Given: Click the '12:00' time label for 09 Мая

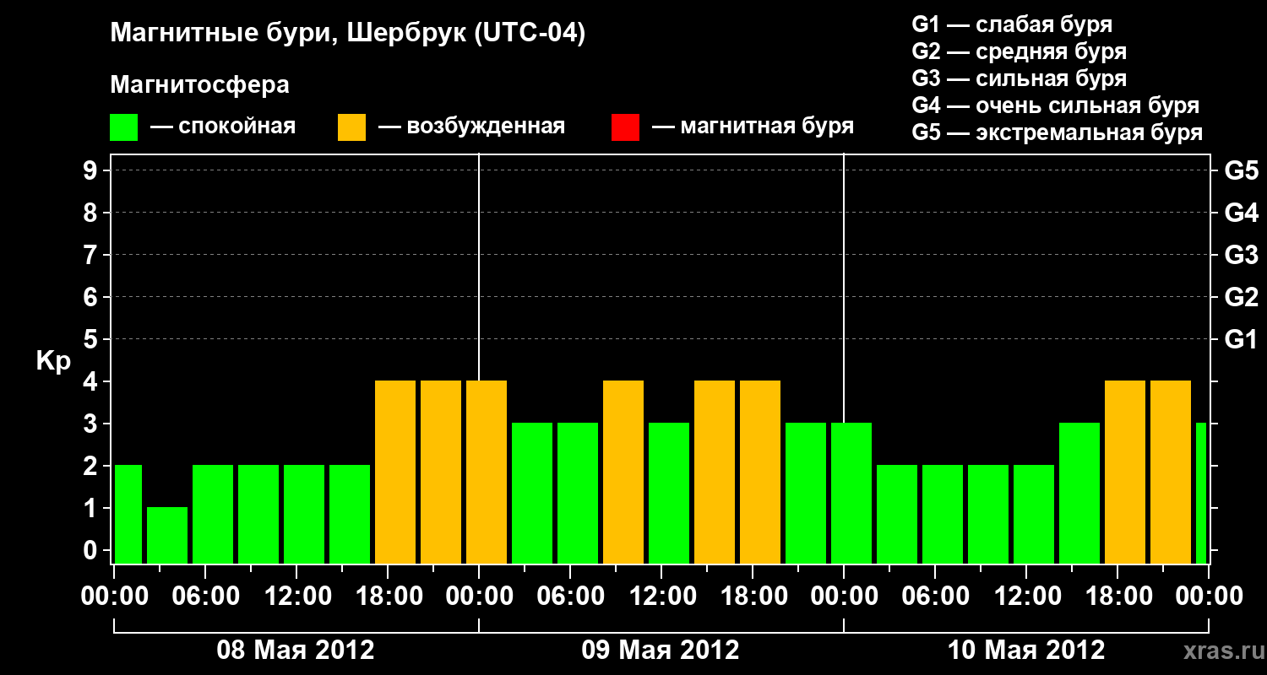Looking at the screenshot, I should tap(661, 596).
